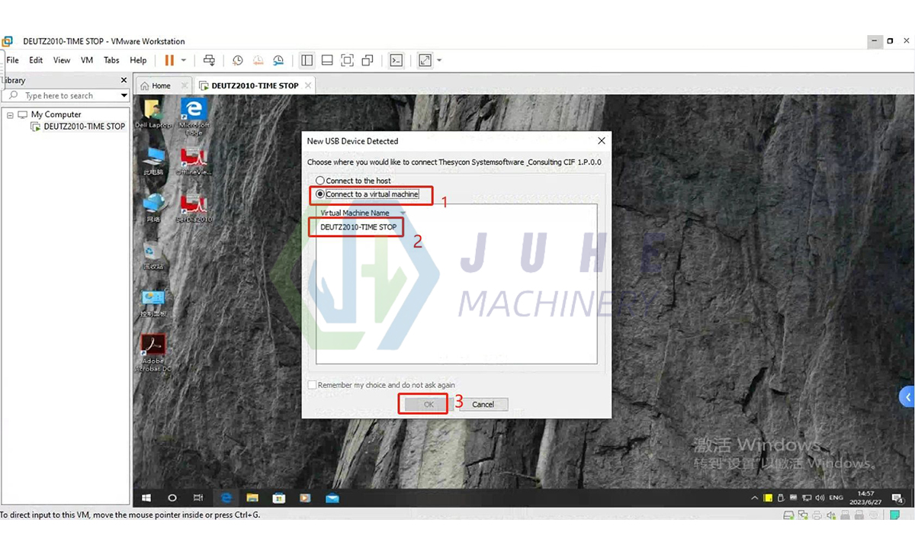This screenshot has width=915, height=555.
Task: Click the printer icon in the VM status bar
Action: 817,515
